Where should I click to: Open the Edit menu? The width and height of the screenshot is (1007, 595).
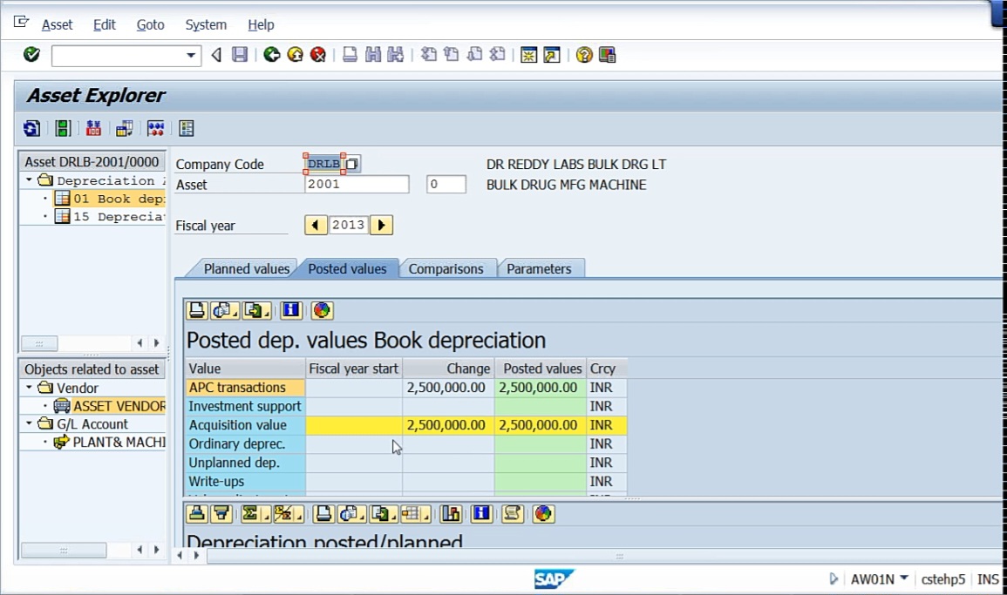click(x=104, y=24)
